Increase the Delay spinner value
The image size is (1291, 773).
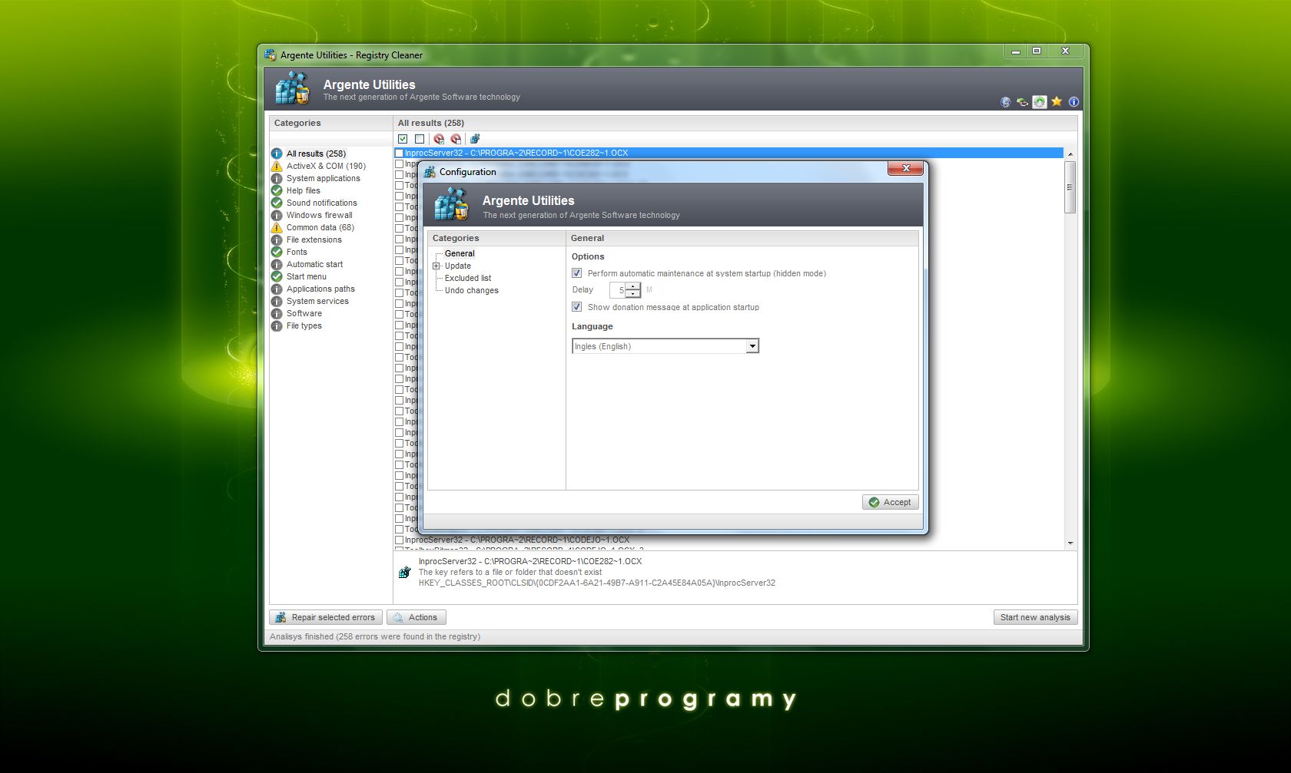(633, 286)
